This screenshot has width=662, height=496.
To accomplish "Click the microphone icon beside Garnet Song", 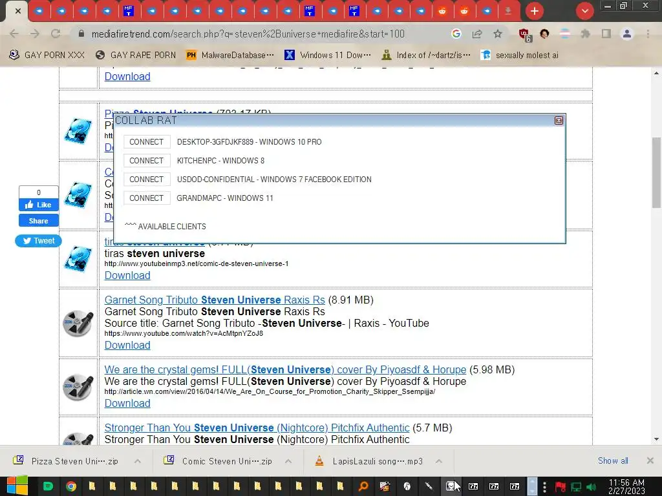I will point(78,324).
